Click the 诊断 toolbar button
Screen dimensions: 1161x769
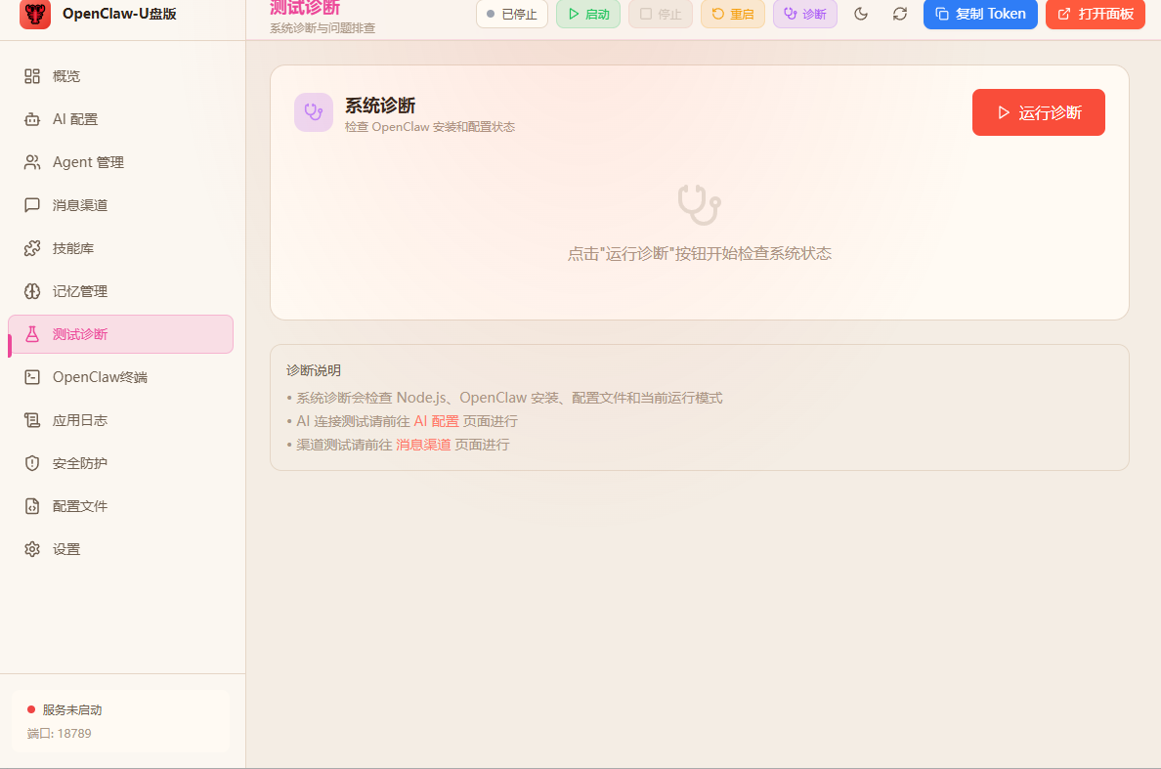point(805,14)
